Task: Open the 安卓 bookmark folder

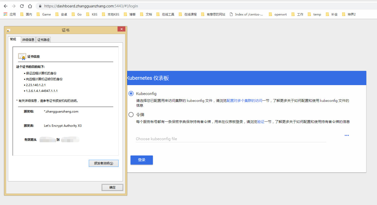Action: point(61,14)
